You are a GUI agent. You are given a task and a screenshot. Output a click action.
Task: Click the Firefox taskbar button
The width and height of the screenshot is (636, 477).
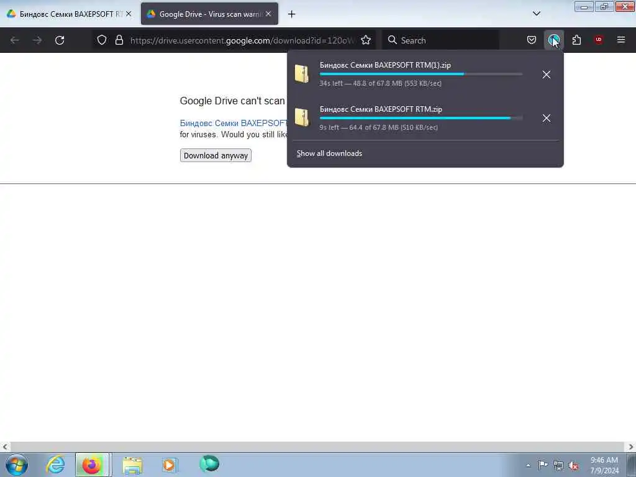92,465
